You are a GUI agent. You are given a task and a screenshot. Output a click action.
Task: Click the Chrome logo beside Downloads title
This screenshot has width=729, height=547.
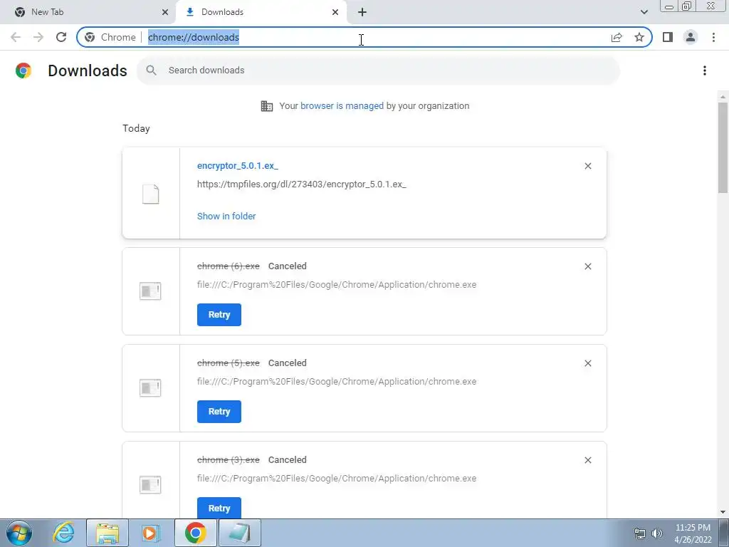(23, 71)
